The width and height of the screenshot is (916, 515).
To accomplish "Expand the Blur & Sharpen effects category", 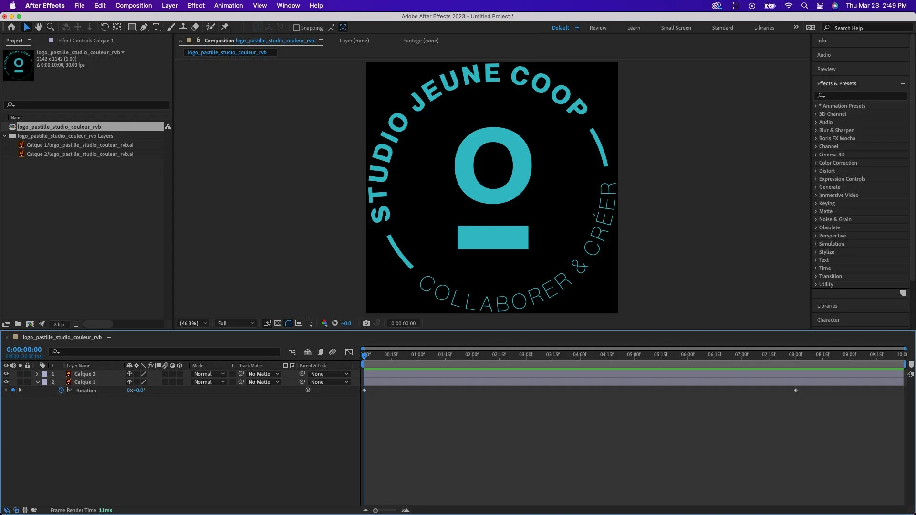I will click(815, 130).
